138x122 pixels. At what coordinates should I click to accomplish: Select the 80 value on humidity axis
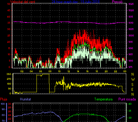(x=3, y=115)
